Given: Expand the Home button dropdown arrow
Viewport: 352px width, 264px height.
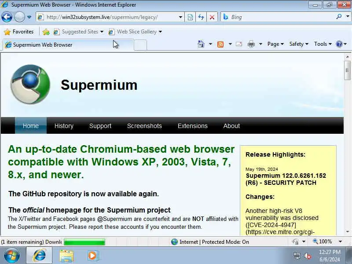Looking at the screenshot, I should click(210, 44).
